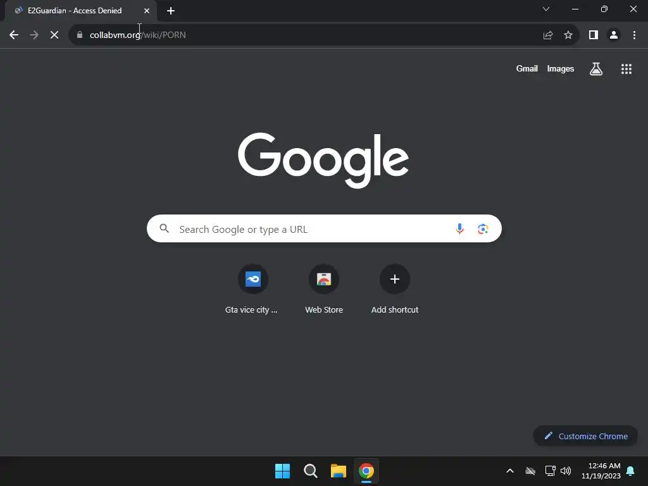This screenshot has width=648, height=486.
Task: Bookmark this tab with the star icon
Action: pyautogui.click(x=568, y=35)
